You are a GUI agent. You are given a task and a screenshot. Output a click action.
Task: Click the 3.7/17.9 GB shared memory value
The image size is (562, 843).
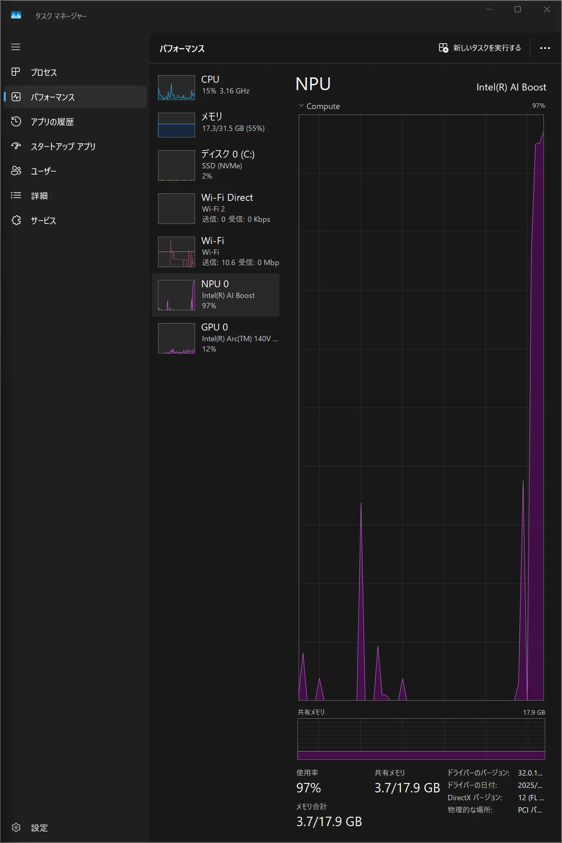(x=407, y=788)
